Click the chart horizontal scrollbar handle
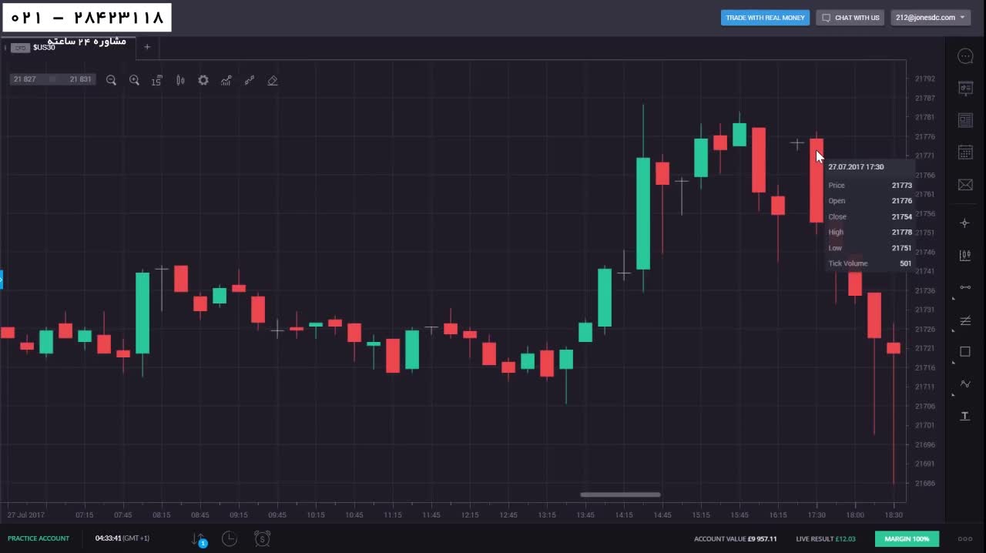The image size is (986, 553). [x=620, y=494]
